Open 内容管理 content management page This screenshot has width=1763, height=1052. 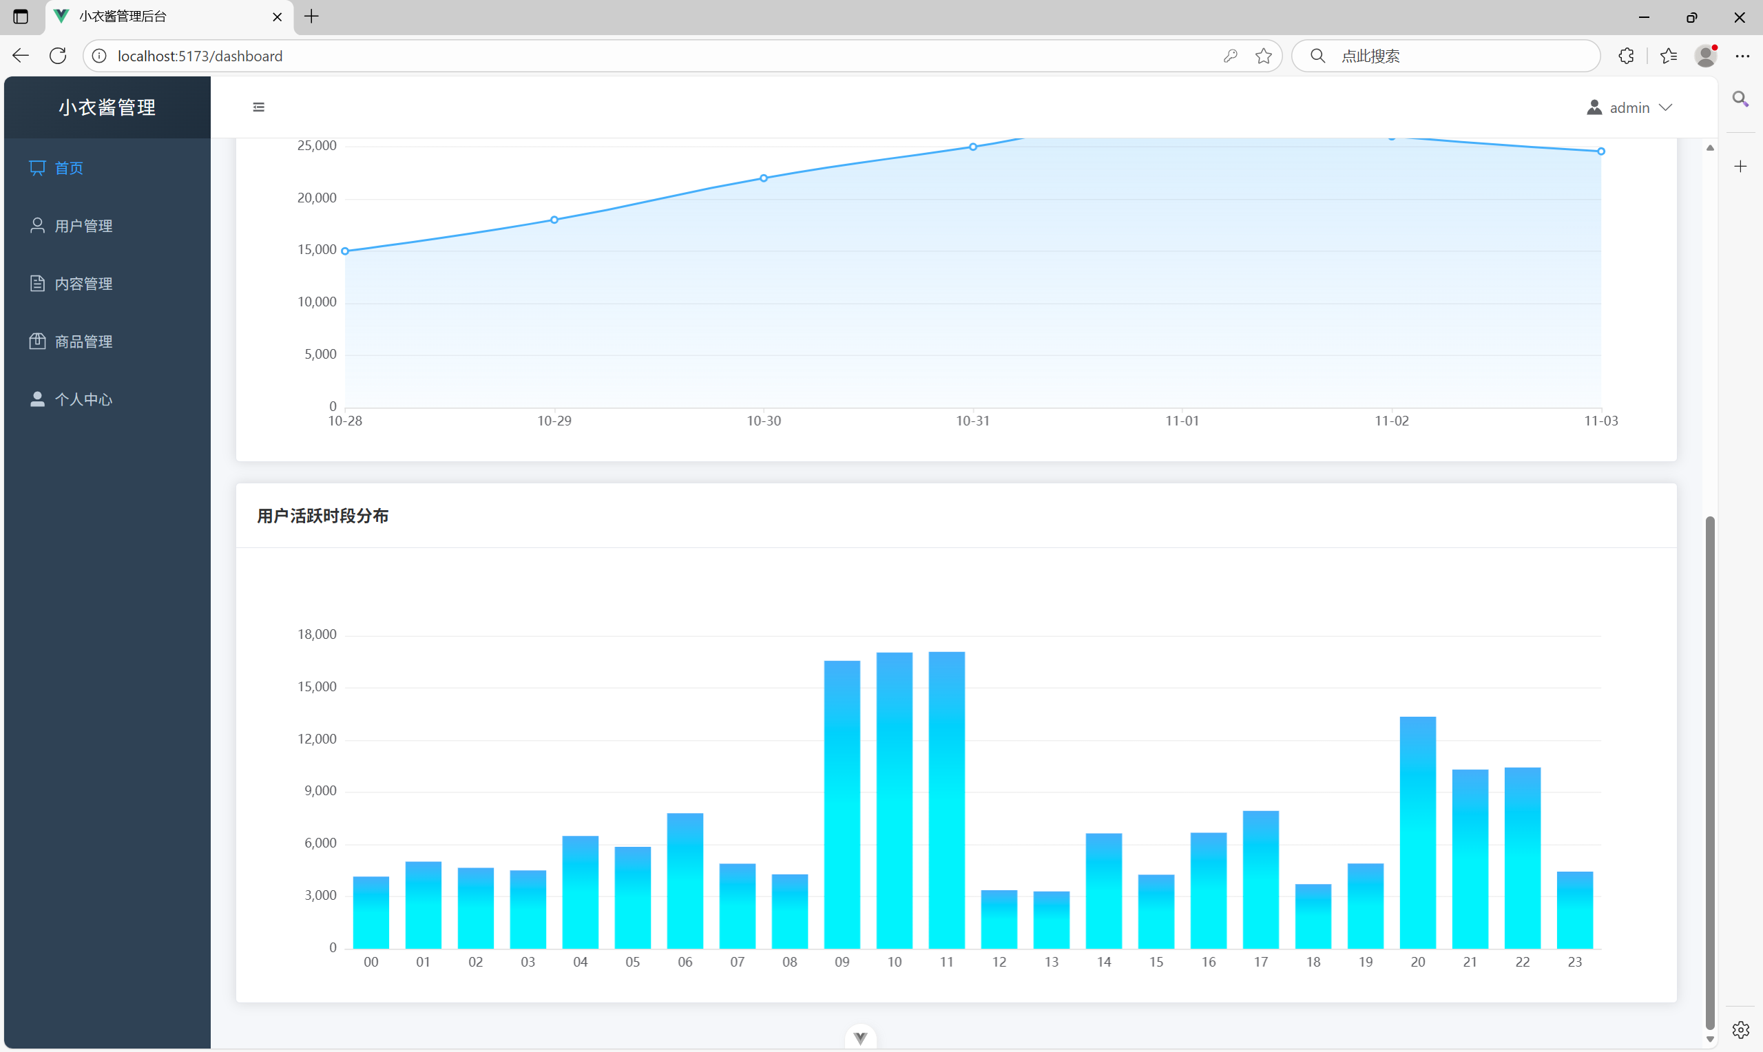(83, 284)
